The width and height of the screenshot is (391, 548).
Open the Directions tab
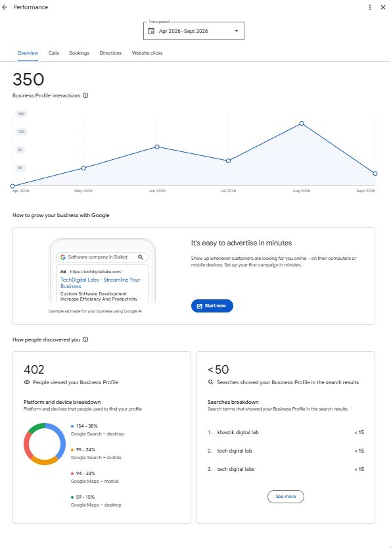(110, 53)
